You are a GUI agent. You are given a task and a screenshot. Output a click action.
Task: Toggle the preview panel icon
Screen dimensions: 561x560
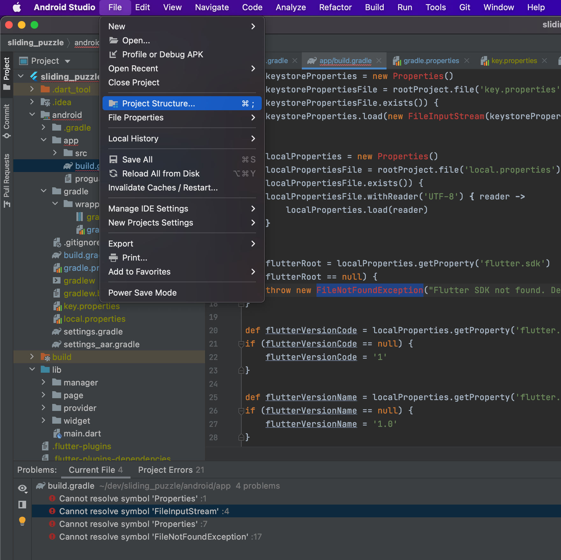tap(22, 504)
